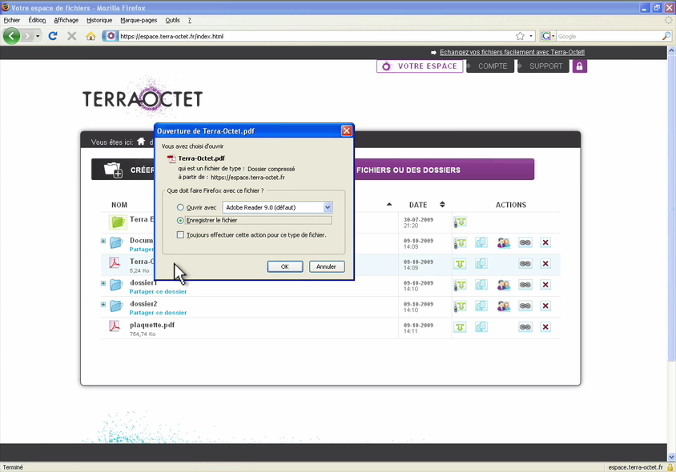Click 'Partager ce dossier' under dossier2

pyautogui.click(x=159, y=313)
